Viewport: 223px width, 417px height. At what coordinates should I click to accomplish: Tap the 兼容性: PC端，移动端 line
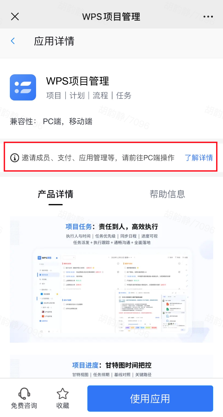pos(51,122)
